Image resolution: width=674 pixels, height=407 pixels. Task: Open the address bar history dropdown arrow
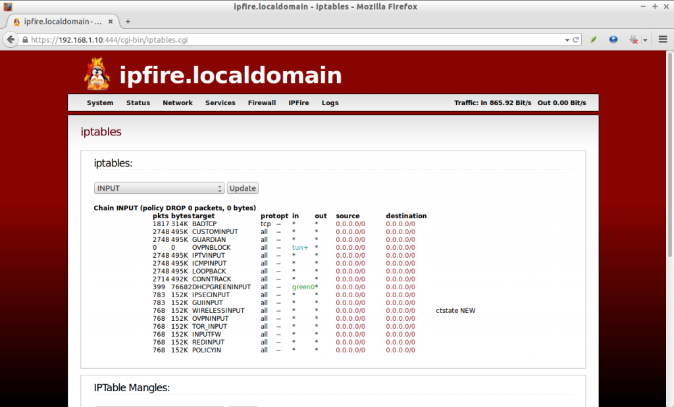click(x=566, y=39)
